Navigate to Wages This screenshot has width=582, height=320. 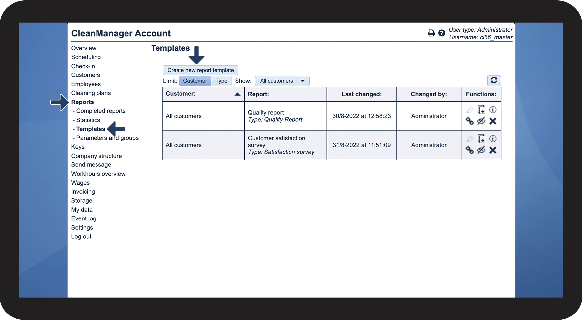tap(80, 183)
